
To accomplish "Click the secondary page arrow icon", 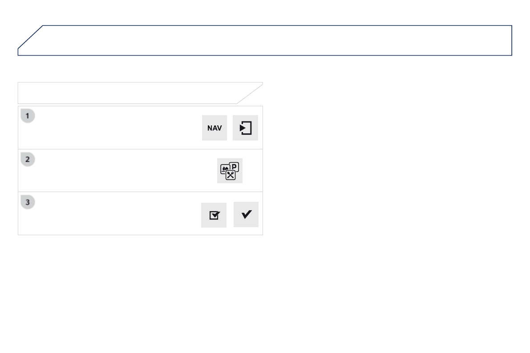I will coord(245,128).
